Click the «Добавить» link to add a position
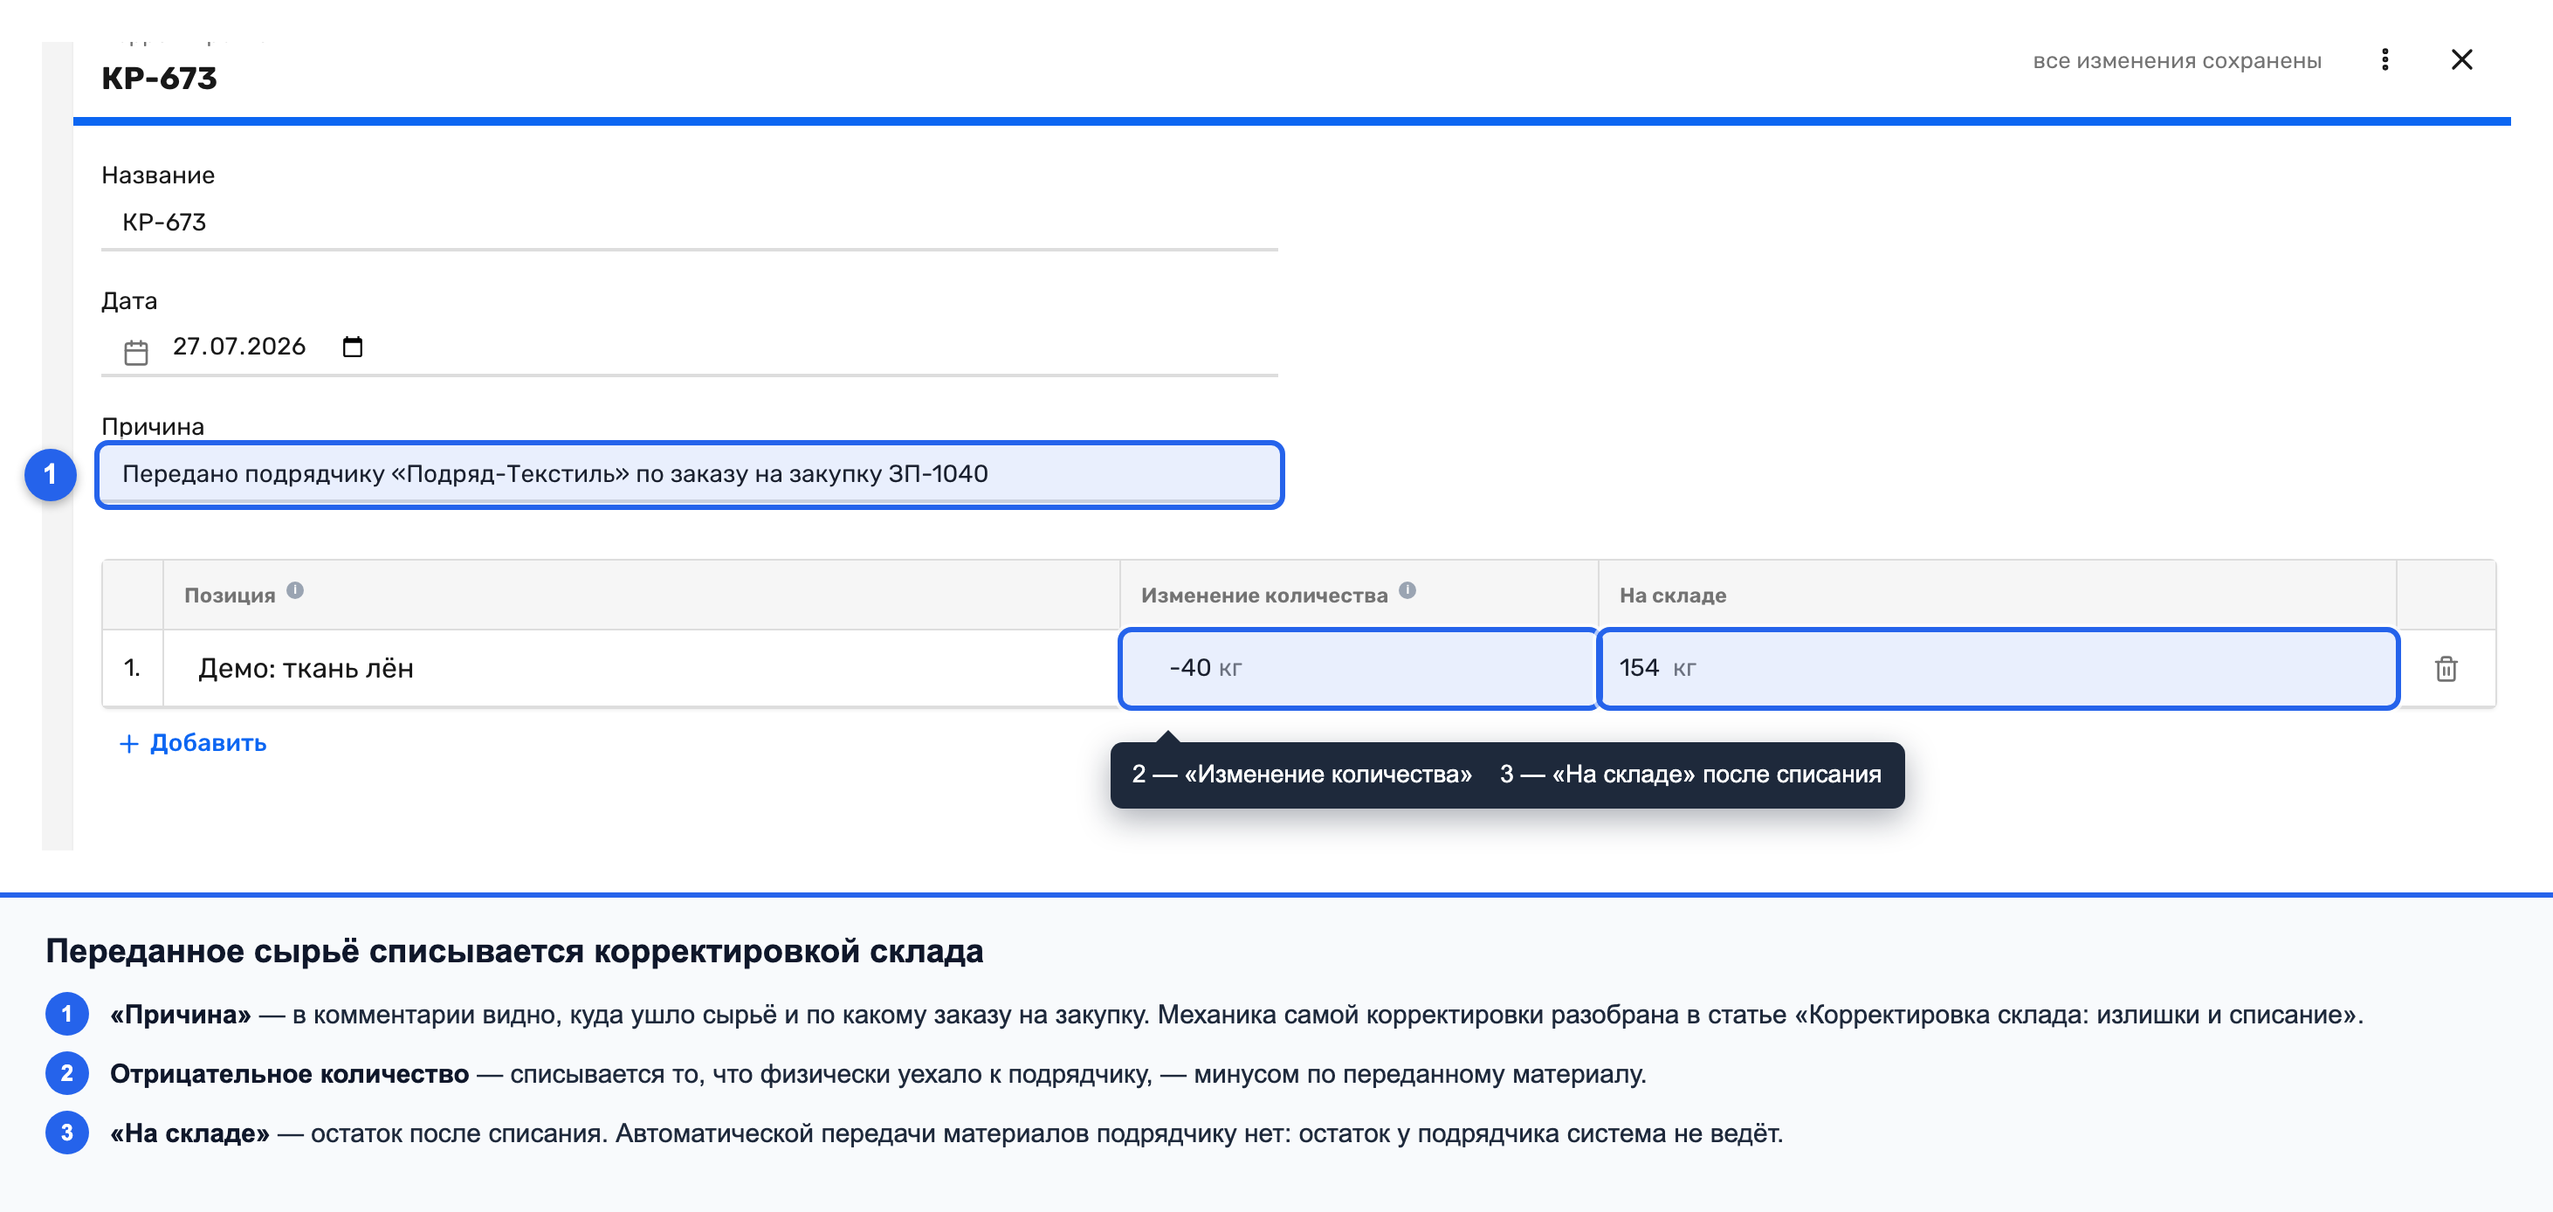 tap(192, 742)
